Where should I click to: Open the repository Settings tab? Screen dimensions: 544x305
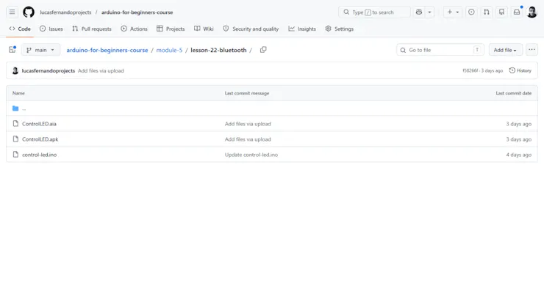[340, 29]
